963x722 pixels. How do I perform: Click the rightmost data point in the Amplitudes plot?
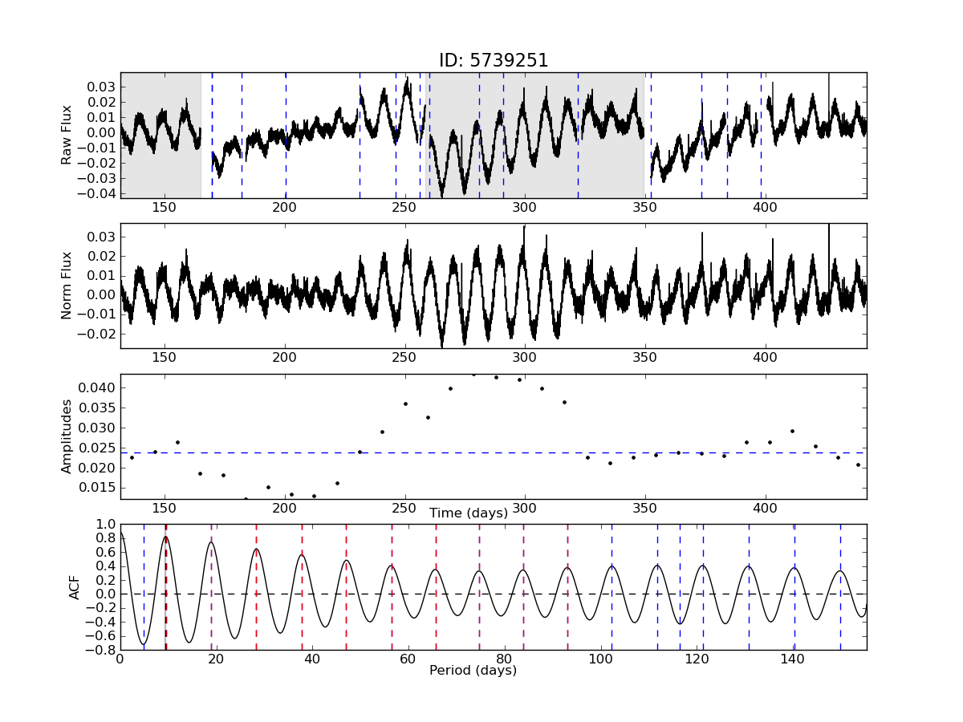pyautogui.click(x=858, y=464)
